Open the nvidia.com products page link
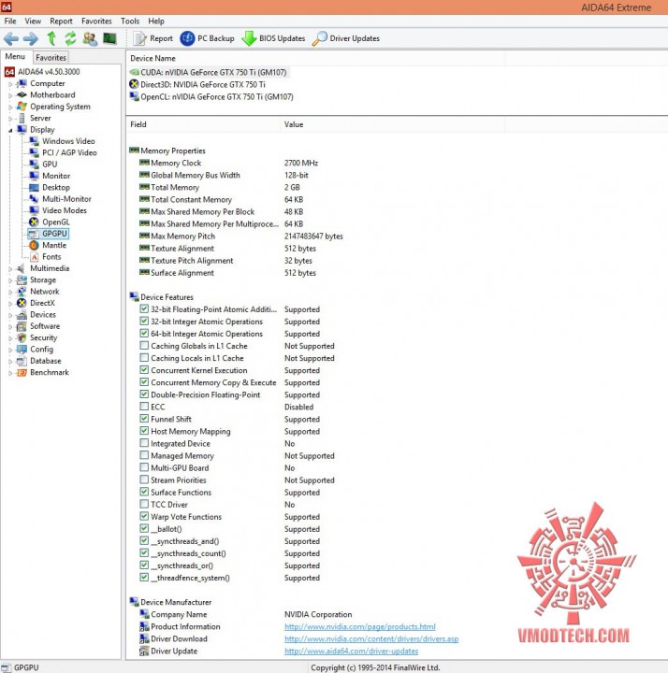The width and height of the screenshot is (668, 673). point(360,626)
